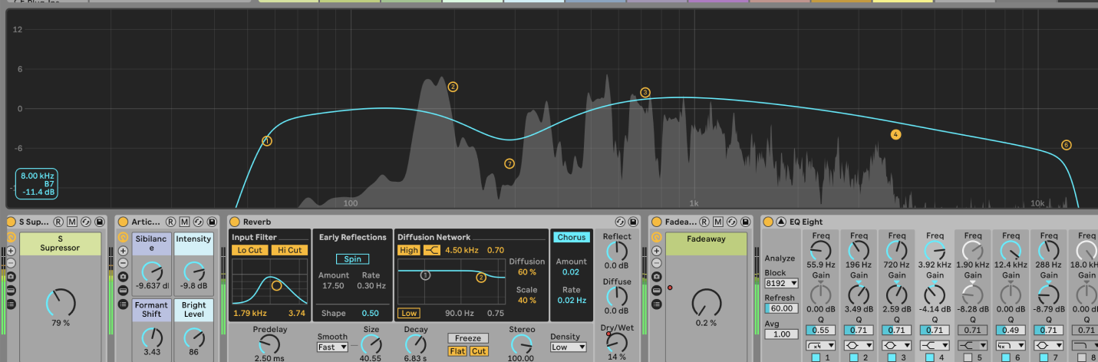This screenshot has width=1098, height=362.
Task: Hot-swap the Reverb device preset
Action: click(620, 222)
